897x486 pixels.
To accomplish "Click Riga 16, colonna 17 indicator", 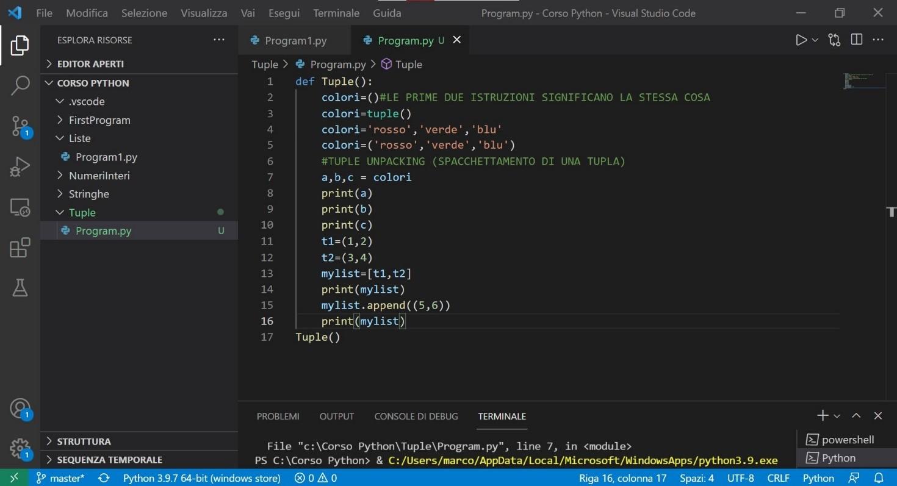I will (x=622, y=478).
